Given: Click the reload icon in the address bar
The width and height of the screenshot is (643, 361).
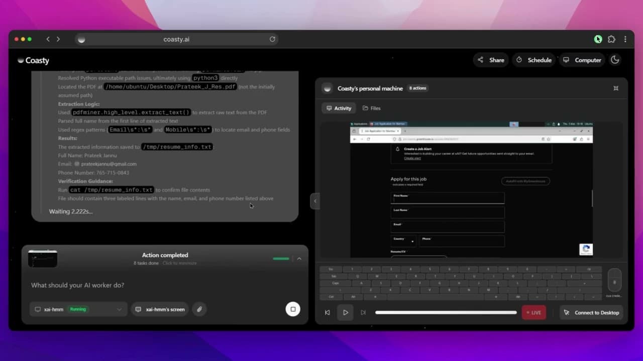Looking at the screenshot, I should [272, 39].
